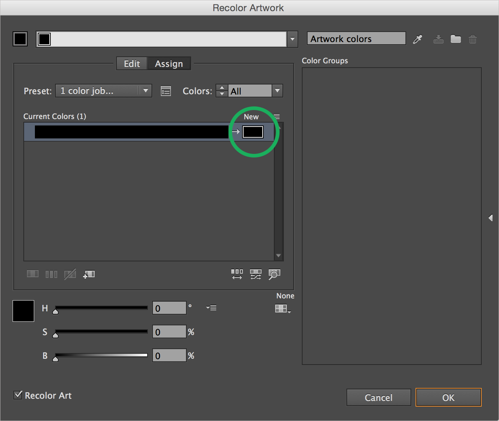Add a new color row with plus icon

pos(89,274)
